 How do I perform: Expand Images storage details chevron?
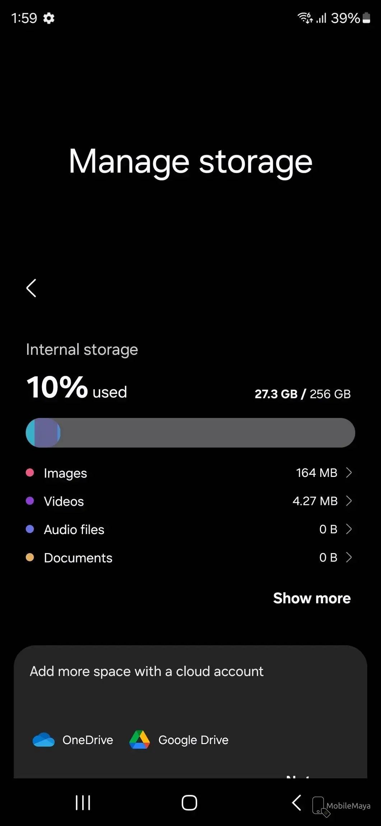coord(348,473)
